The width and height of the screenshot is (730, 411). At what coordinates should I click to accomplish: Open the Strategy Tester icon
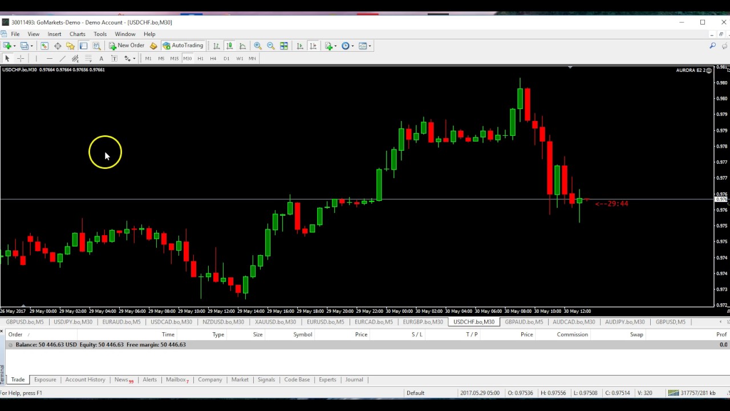pyautogui.click(x=96, y=46)
